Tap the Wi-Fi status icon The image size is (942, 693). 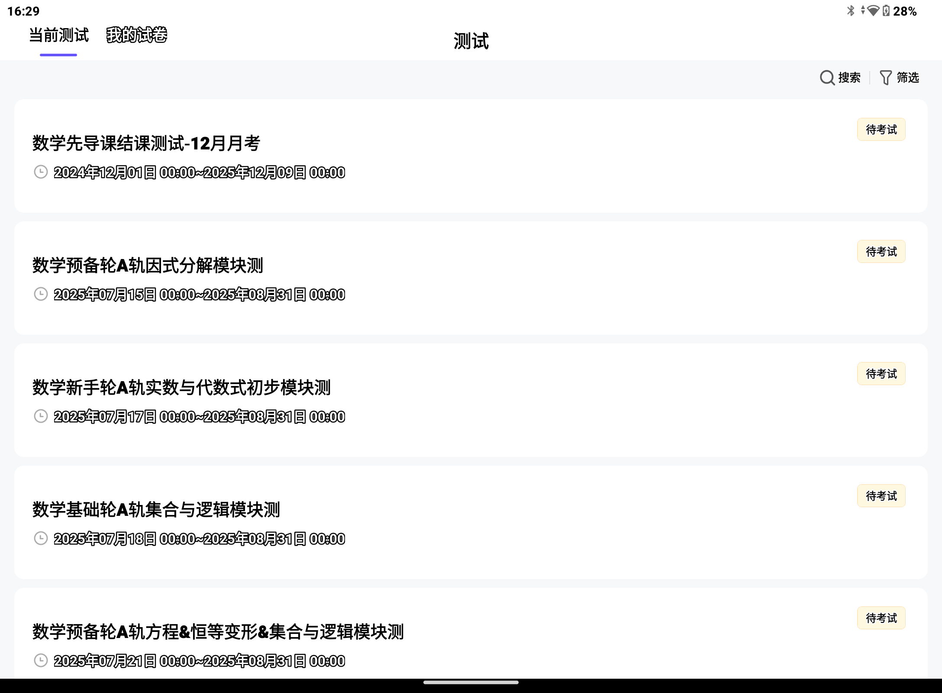(x=874, y=11)
